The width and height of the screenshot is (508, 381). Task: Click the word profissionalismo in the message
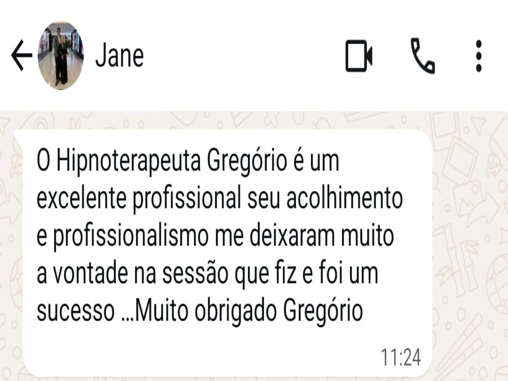click(131, 236)
